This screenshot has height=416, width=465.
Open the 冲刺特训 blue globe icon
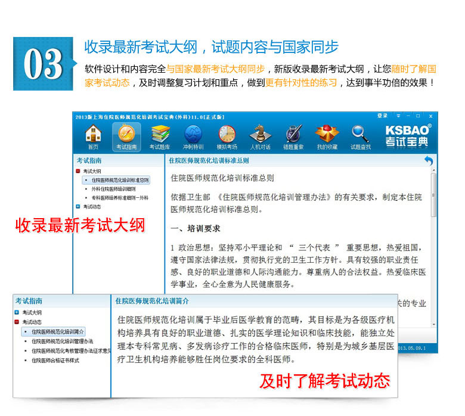pos(193,137)
